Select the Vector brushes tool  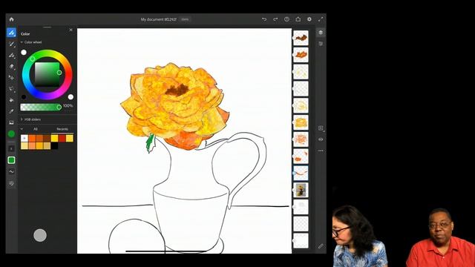[12, 55]
